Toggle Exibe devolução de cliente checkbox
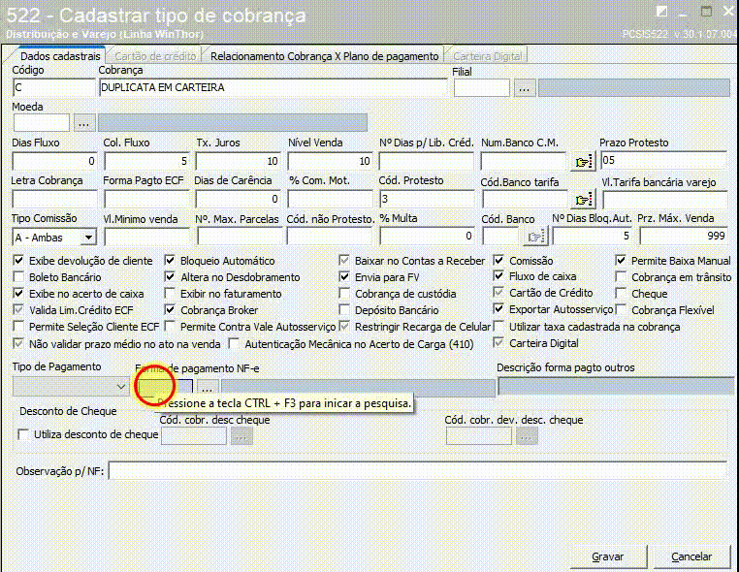Screen dimensions: 739x572 point(18,260)
